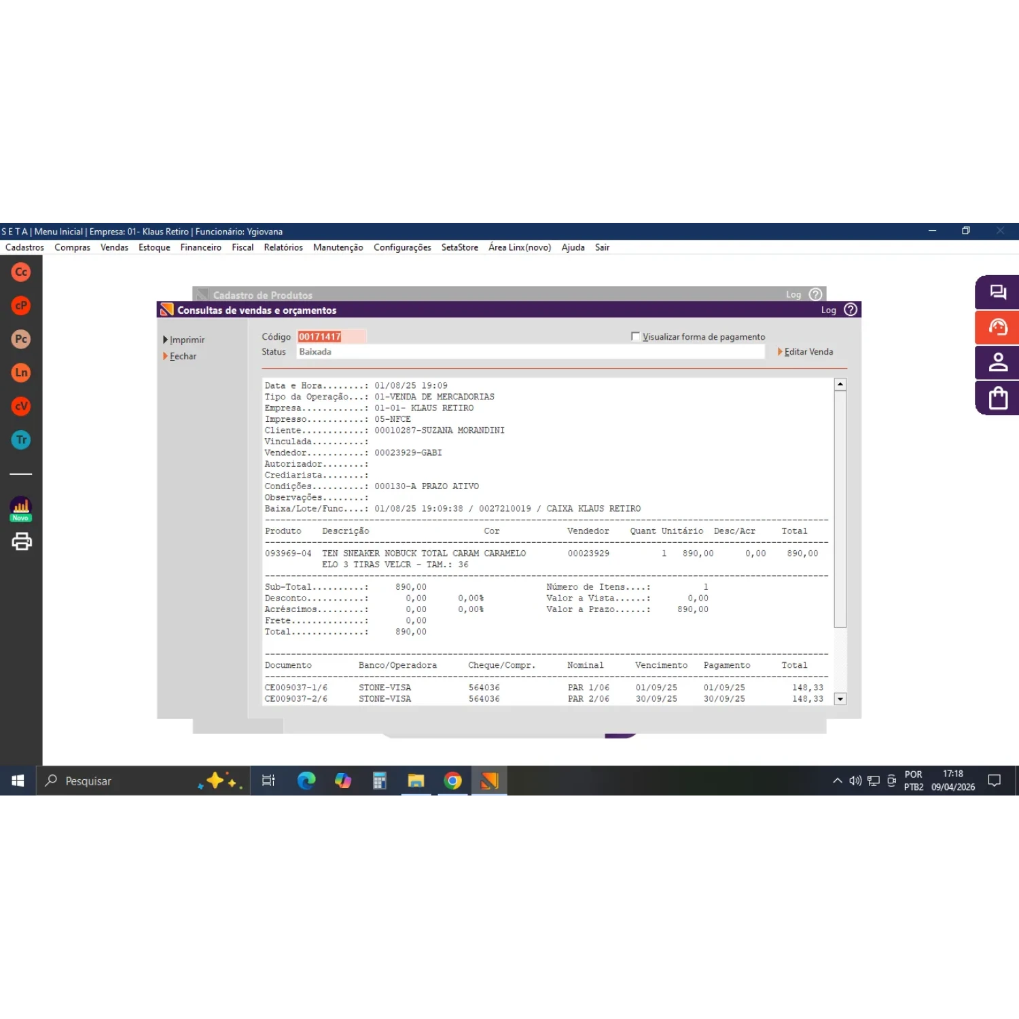The image size is (1019, 1019).
Task: Click the Imprimir button
Action: tap(186, 340)
